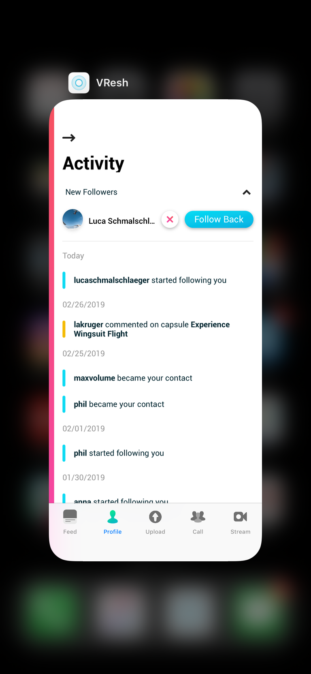The height and width of the screenshot is (674, 311).
Task: Tap the back arrow above Activity
Action: (69, 138)
